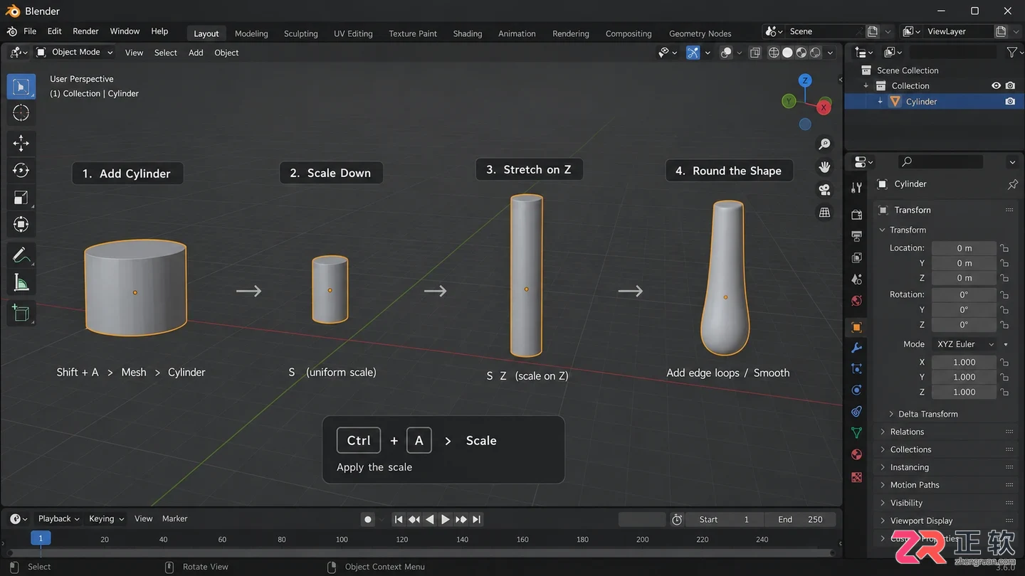Hide the Collection with its eye icon
Viewport: 1025px width, 576px height.
[997, 86]
